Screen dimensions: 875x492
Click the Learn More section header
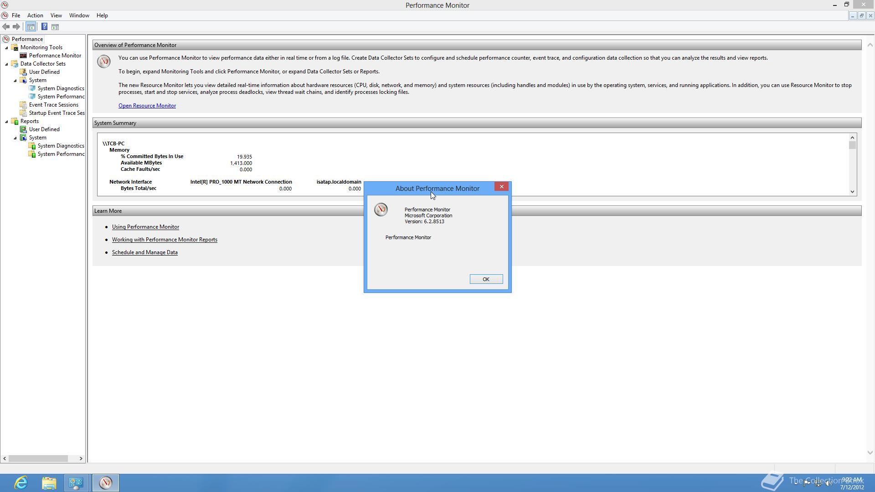477,211
